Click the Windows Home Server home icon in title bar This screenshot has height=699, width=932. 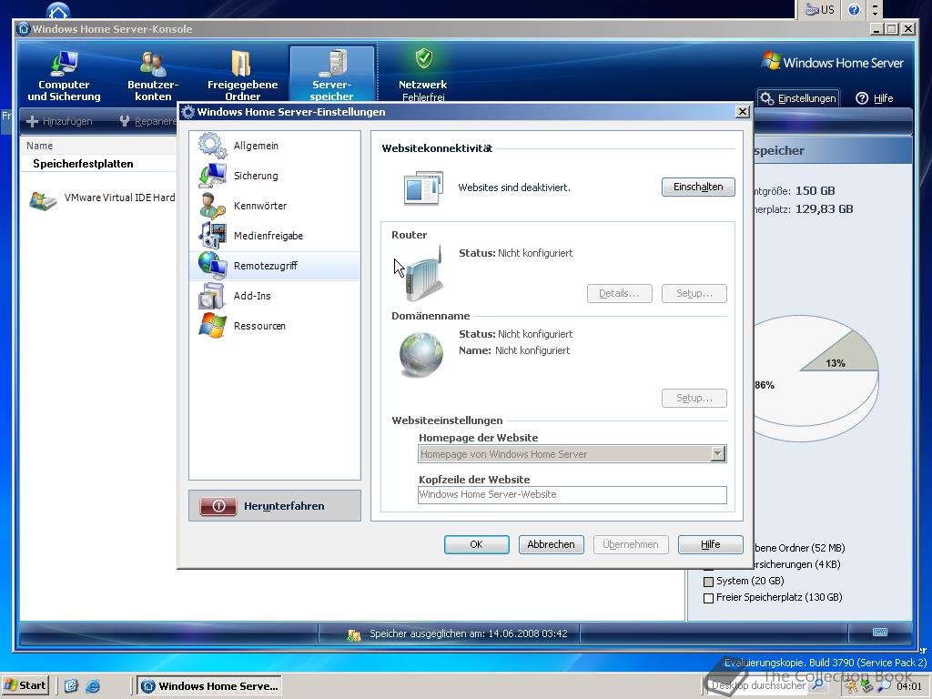coord(24,28)
